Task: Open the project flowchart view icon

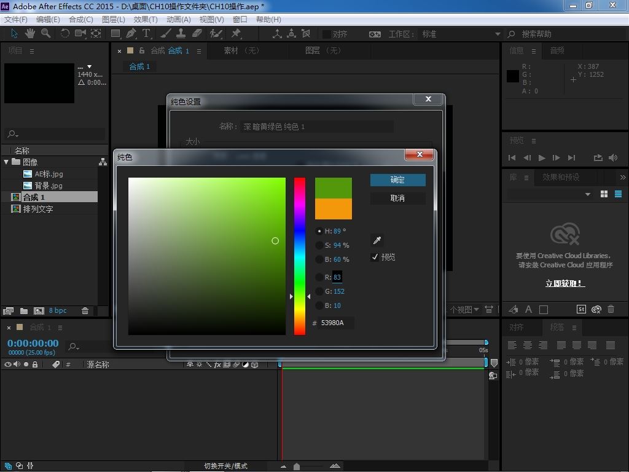Action: point(103,162)
